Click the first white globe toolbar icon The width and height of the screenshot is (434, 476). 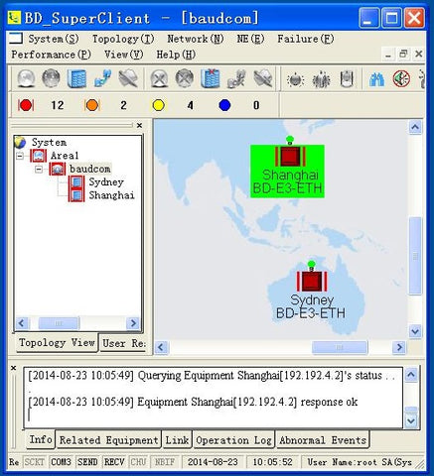coord(26,78)
